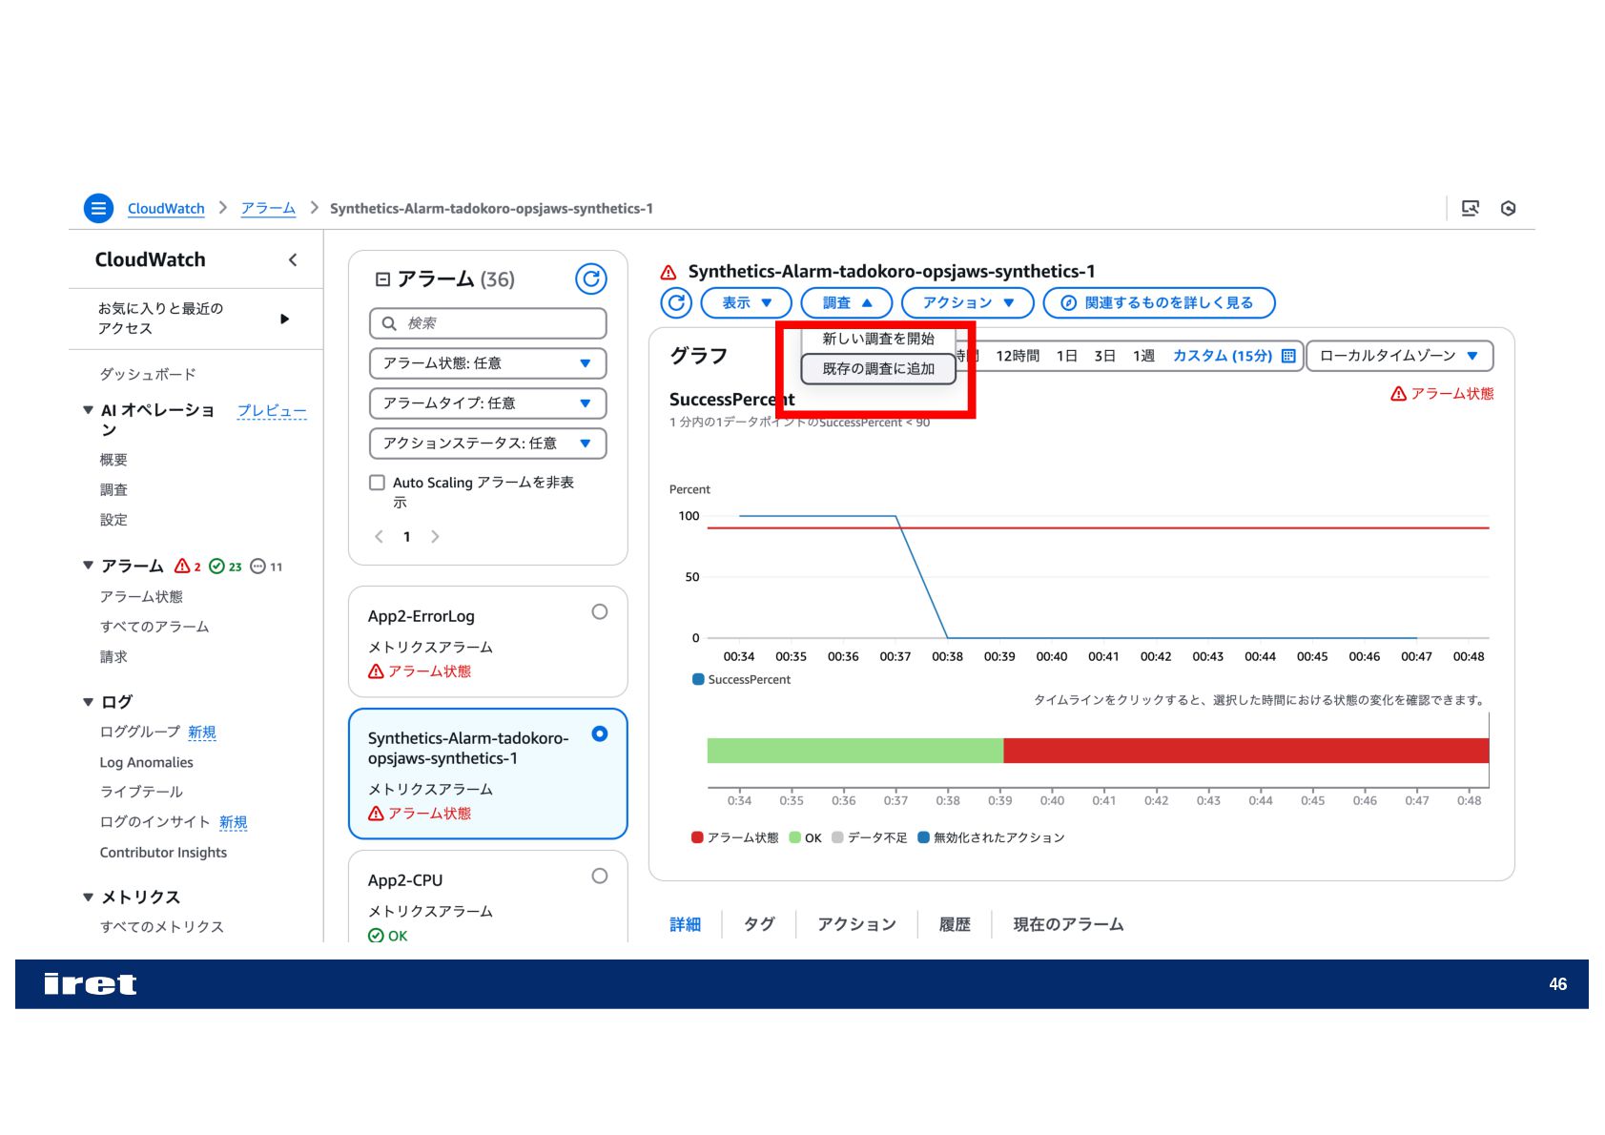Collapse the アラーム sidebar section
Image resolution: width=1605 pixels, height=1135 pixels.
click(x=88, y=566)
